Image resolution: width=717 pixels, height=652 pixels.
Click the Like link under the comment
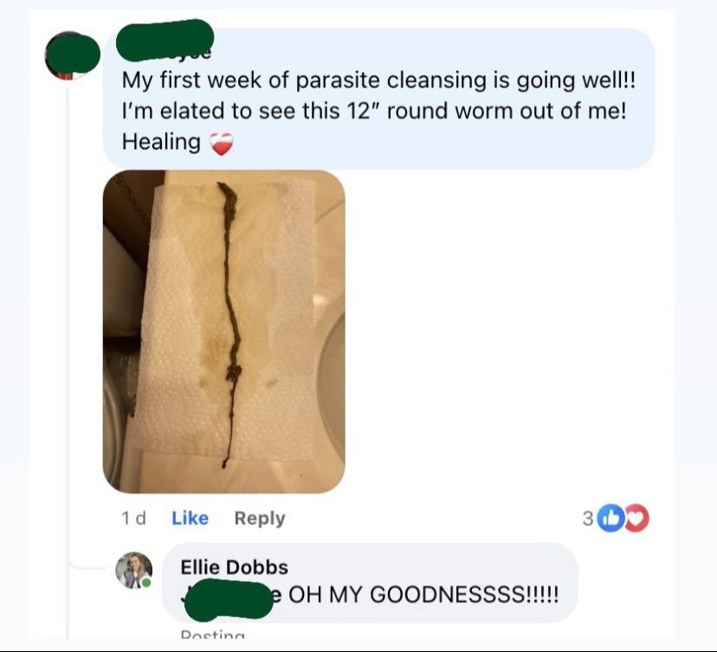[190, 518]
